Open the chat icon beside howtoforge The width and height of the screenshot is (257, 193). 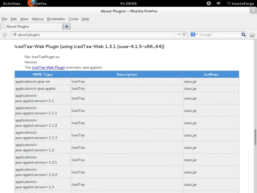[x=229, y=4]
